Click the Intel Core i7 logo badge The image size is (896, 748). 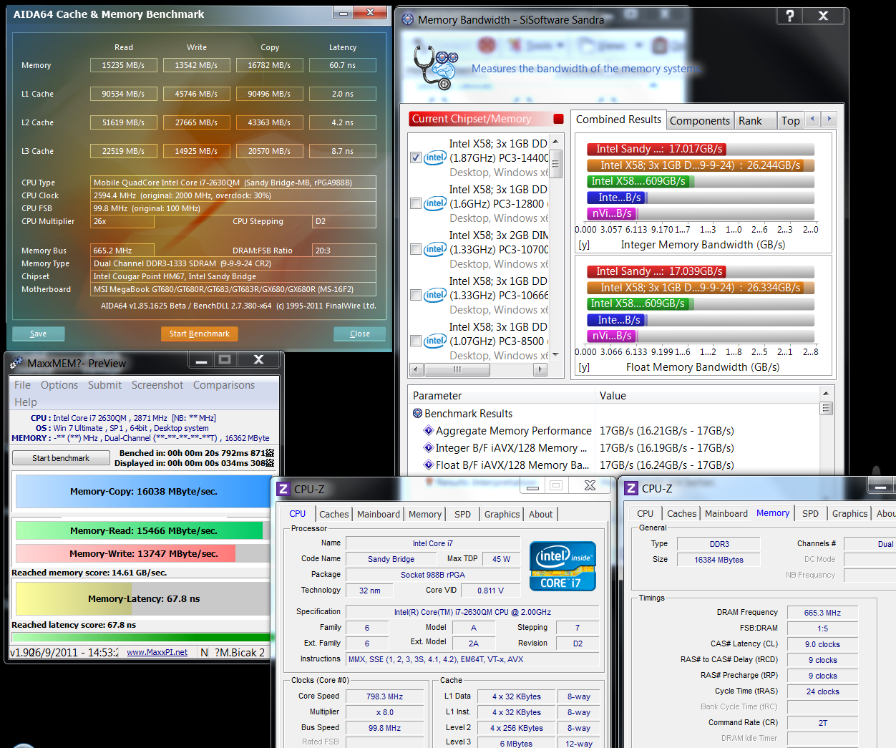click(562, 565)
